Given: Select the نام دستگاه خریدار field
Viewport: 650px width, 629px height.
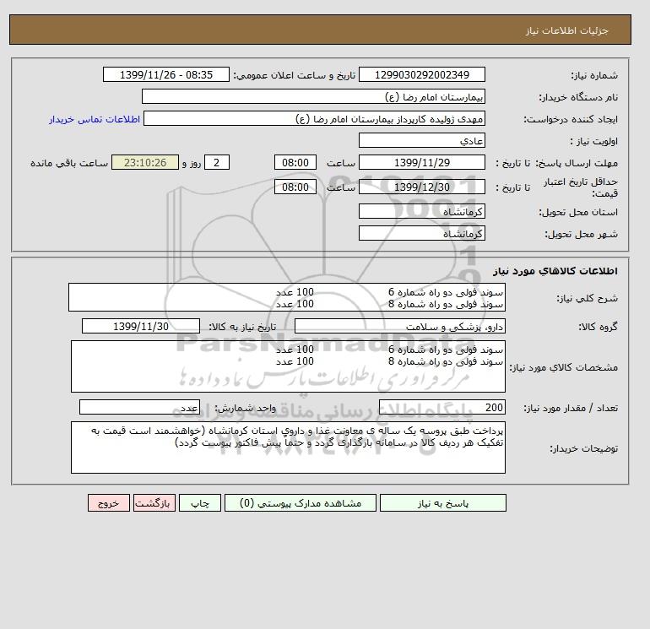Looking at the screenshot, I should (313, 96).
